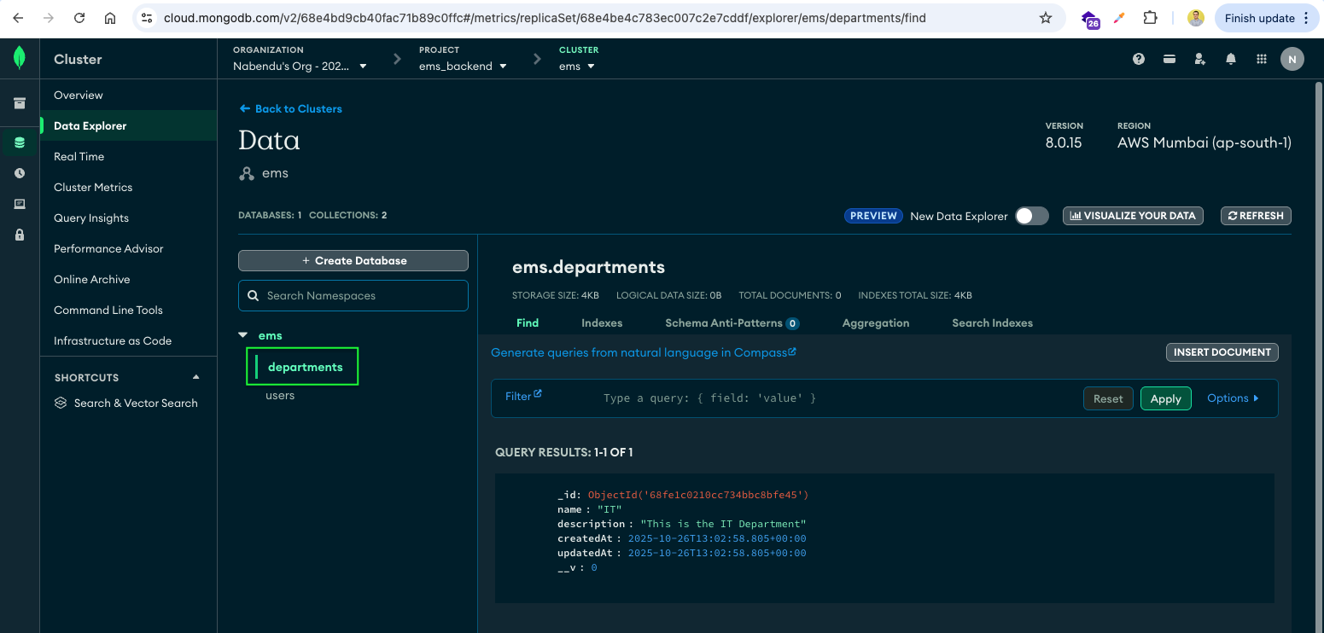Go to browser home icon
Viewport: 1324px width, 633px height.
[x=110, y=18]
